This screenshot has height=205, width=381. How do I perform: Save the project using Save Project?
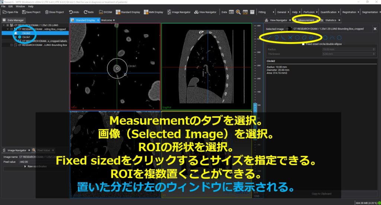click(x=31, y=12)
